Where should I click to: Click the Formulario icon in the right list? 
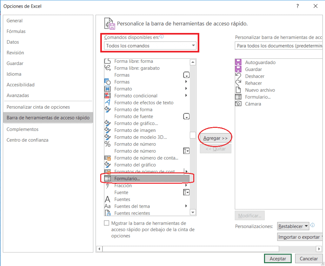238,97
